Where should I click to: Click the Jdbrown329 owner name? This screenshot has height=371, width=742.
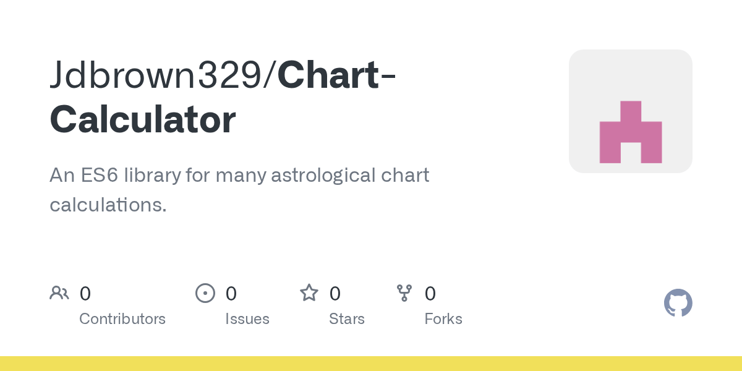[x=158, y=75]
